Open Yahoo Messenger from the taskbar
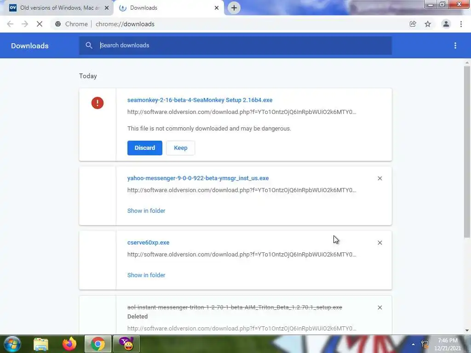 126,344
